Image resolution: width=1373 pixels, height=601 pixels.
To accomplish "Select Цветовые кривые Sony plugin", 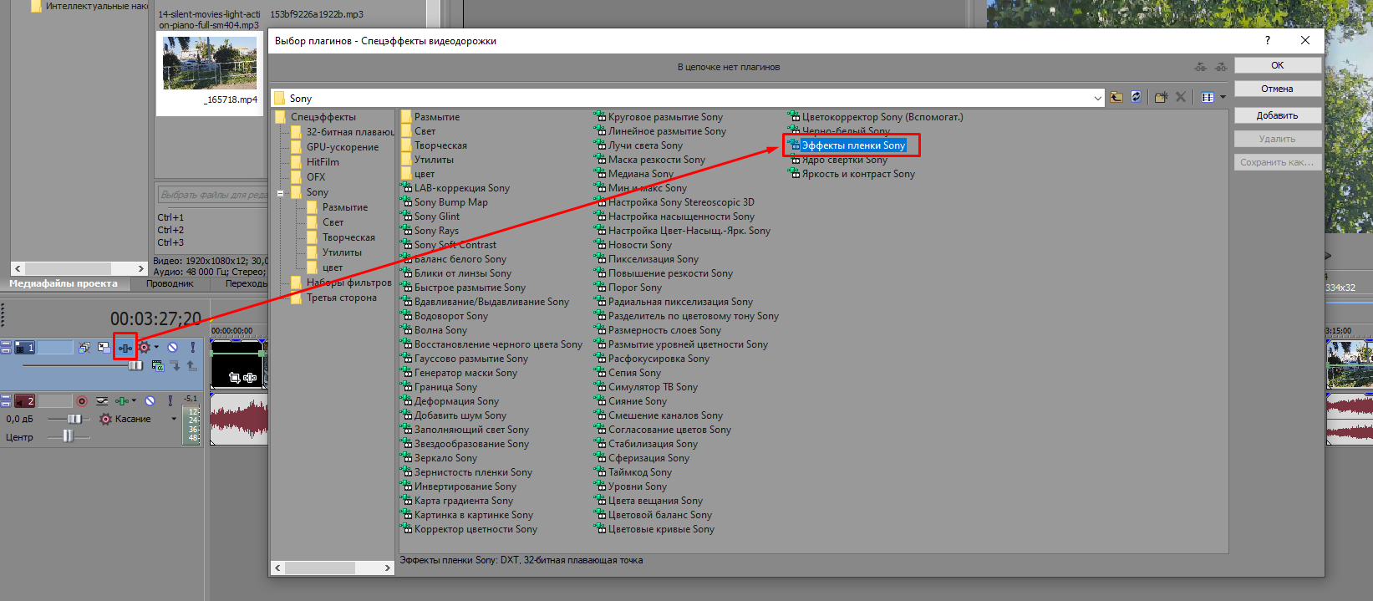I will point(654,529).
